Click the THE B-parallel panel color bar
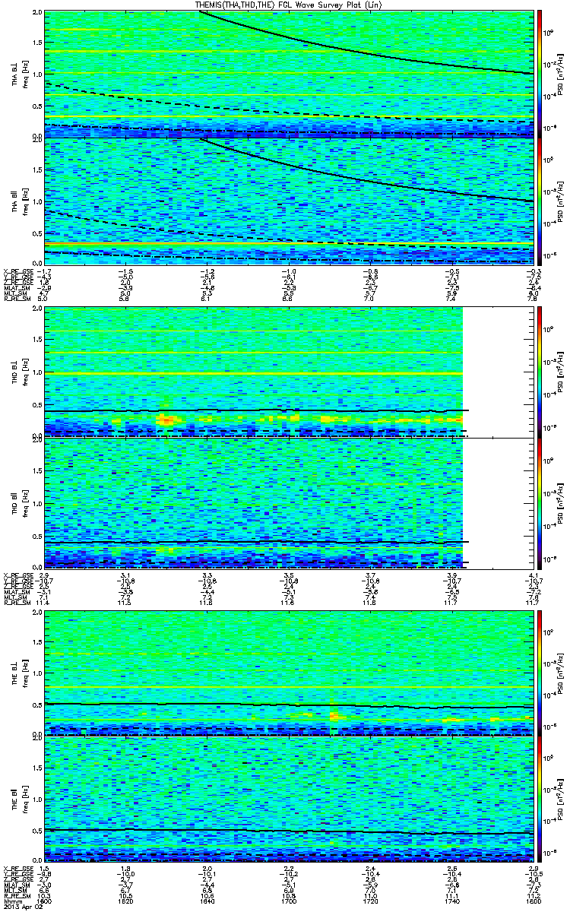The image size is (570, 912). (540, 799)
